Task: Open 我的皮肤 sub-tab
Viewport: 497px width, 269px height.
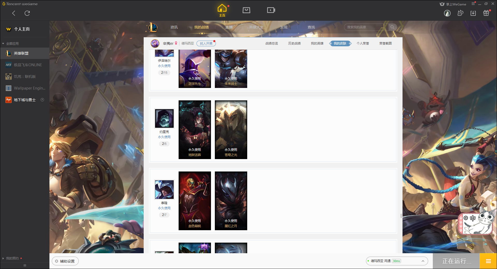Action: [340, 43]
